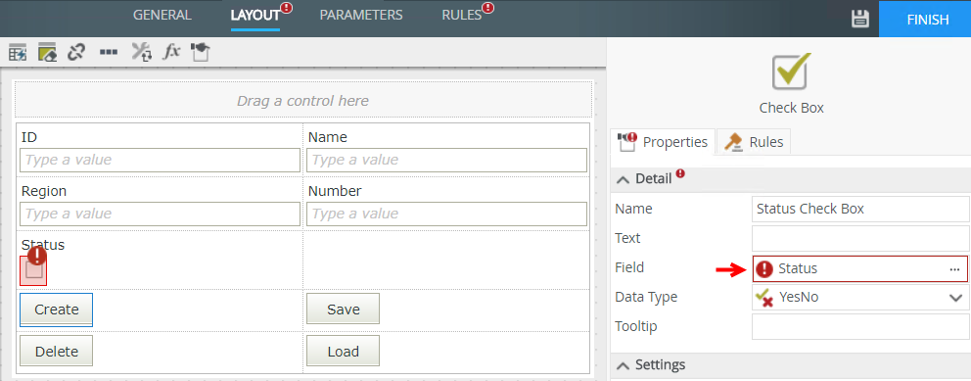The image size is (971, 381).
Task: Click the styles toolbar icon with hand
Action: click(200, 52)
